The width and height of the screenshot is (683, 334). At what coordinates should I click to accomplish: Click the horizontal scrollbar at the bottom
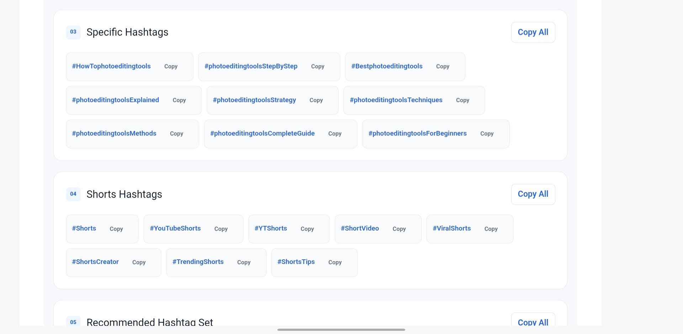pos(341,330)
